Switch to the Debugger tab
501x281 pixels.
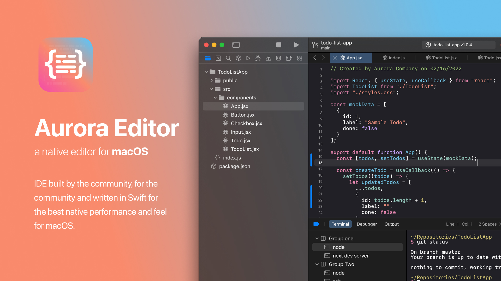pos(366,224)
